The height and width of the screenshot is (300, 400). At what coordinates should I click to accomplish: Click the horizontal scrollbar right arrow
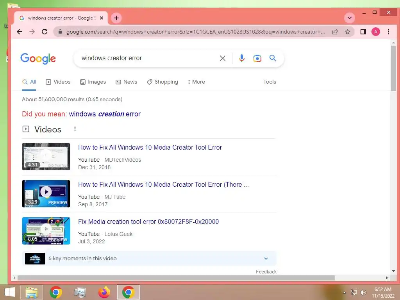(x=387, y=278)
